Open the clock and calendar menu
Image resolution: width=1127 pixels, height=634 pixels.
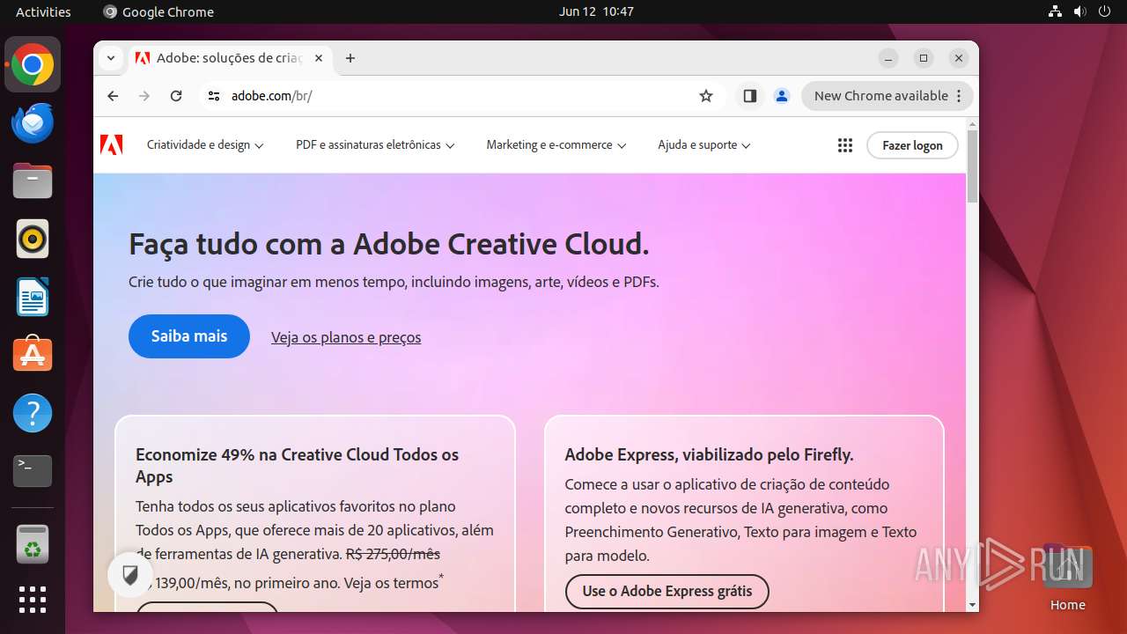pos(596,11)
